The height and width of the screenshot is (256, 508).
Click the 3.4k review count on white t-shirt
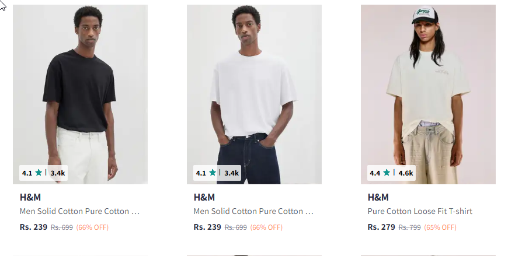(x=232, y=173)
